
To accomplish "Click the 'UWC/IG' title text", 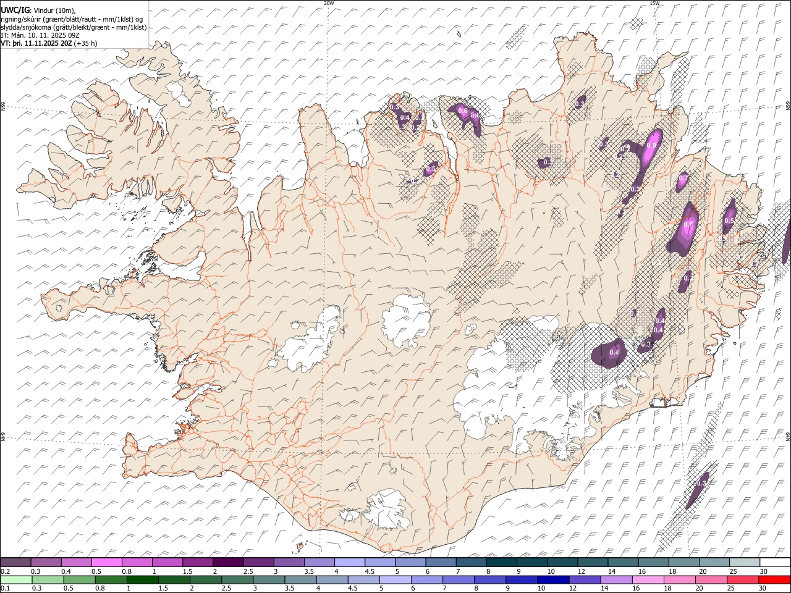I will [x=15, y=11].
